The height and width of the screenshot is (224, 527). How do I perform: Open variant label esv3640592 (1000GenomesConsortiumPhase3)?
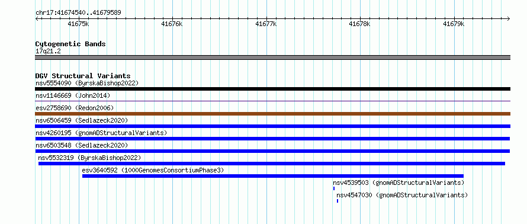(x=153, y=170)
